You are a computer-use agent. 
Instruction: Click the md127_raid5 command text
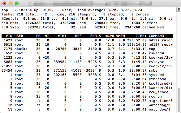click(161, 40)
